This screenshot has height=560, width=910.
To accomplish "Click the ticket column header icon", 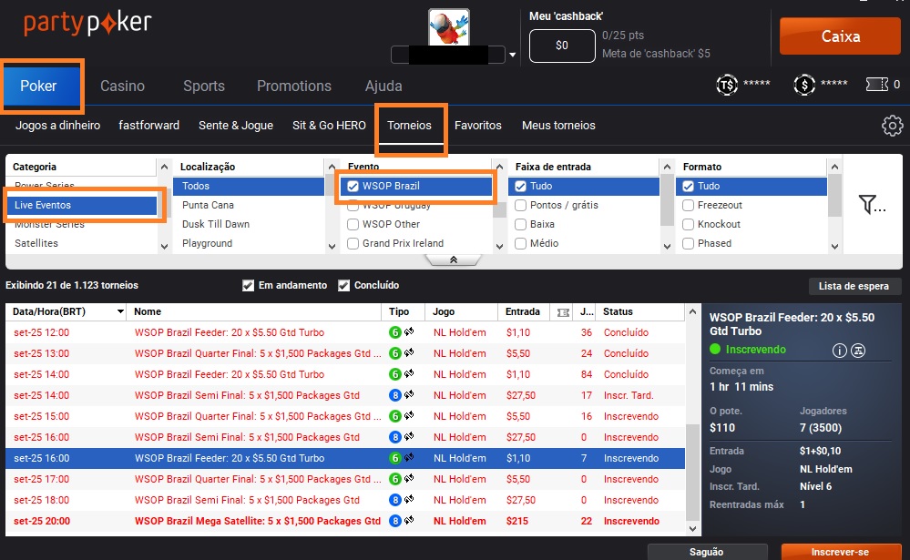I will coord(562,312).
